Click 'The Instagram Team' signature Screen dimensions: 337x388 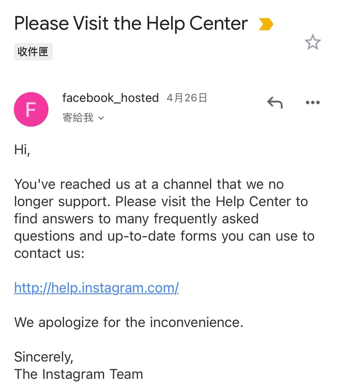click(x=79, y=374)
